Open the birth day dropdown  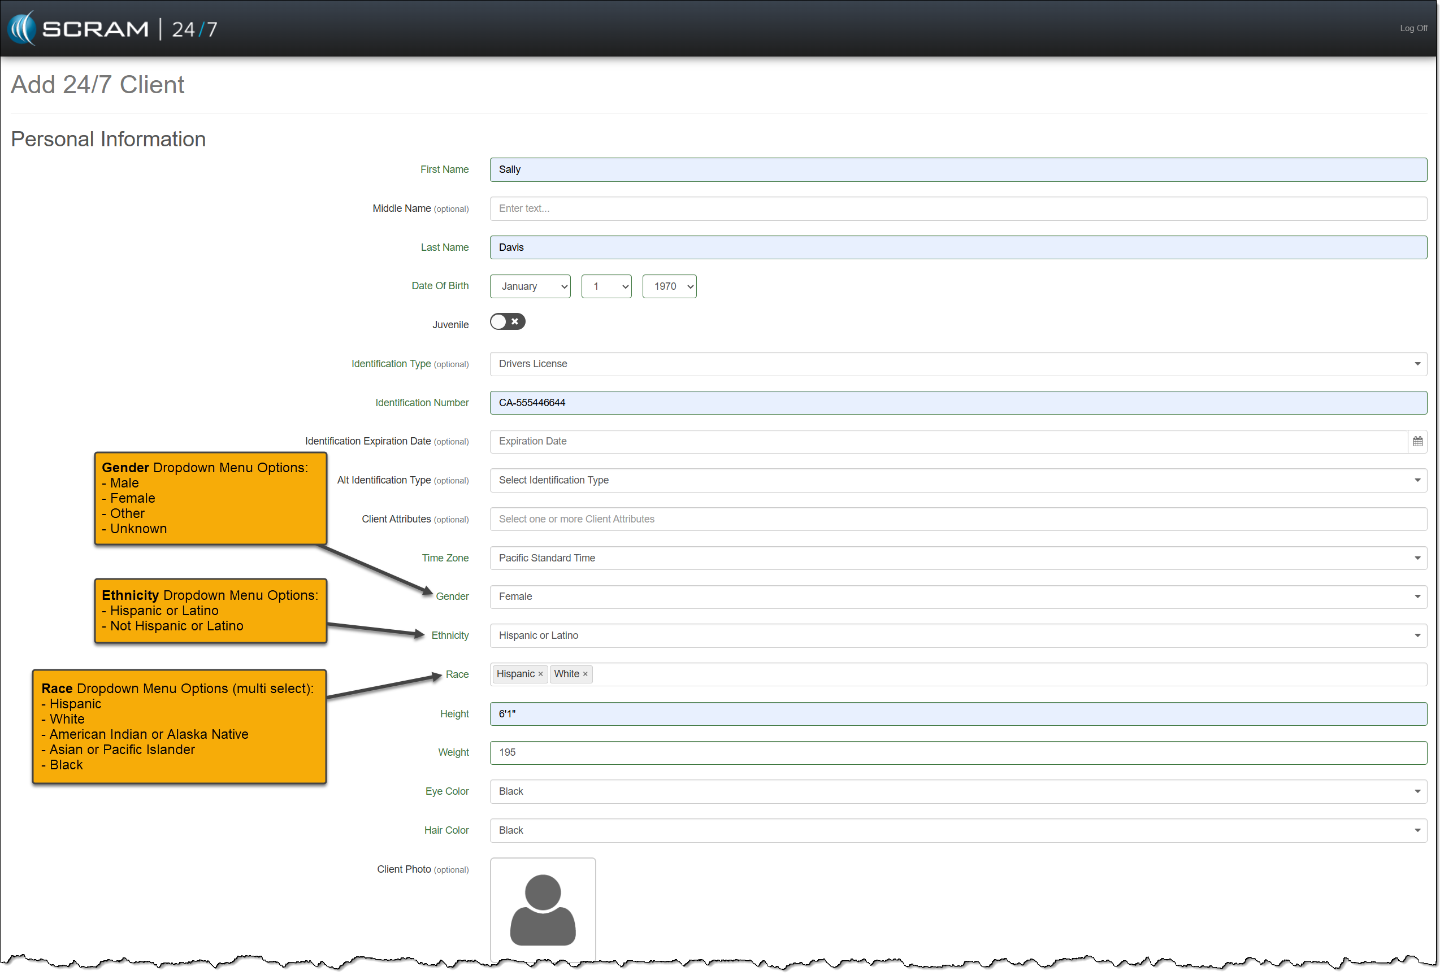pos(606,286)
